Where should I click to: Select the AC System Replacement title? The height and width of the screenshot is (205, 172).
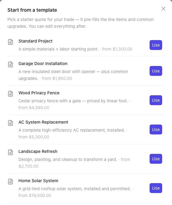[x=43, y=122]
